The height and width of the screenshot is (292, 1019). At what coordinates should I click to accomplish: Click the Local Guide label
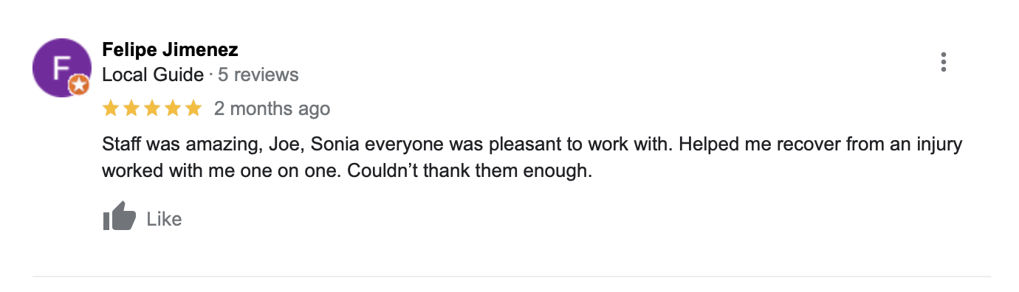tap(153, 74)
